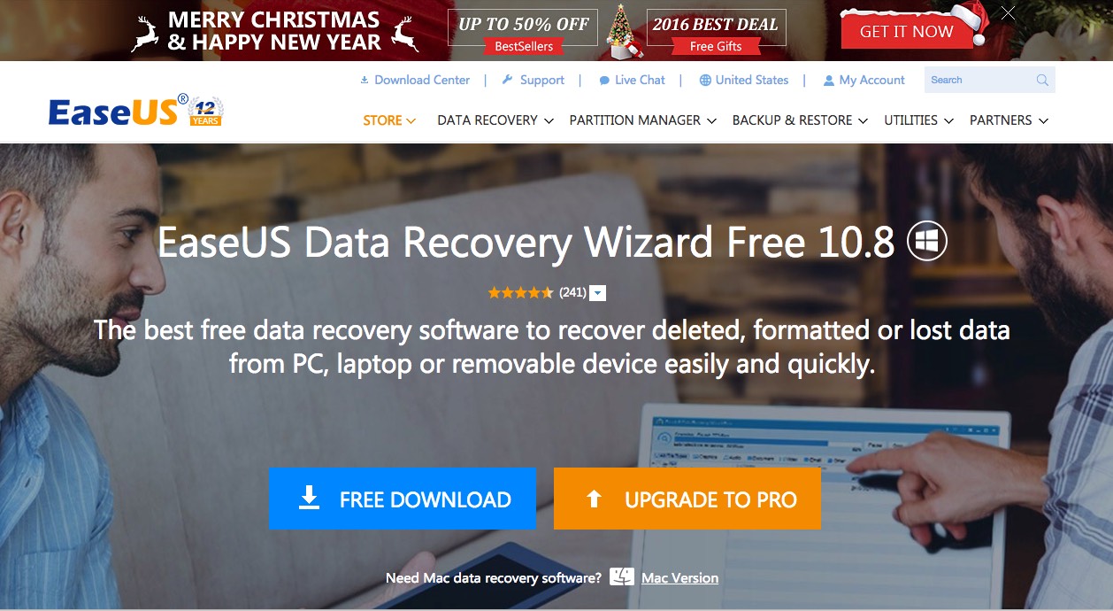Expand the STORE menu
The image size is (1113, 611).
389,120
